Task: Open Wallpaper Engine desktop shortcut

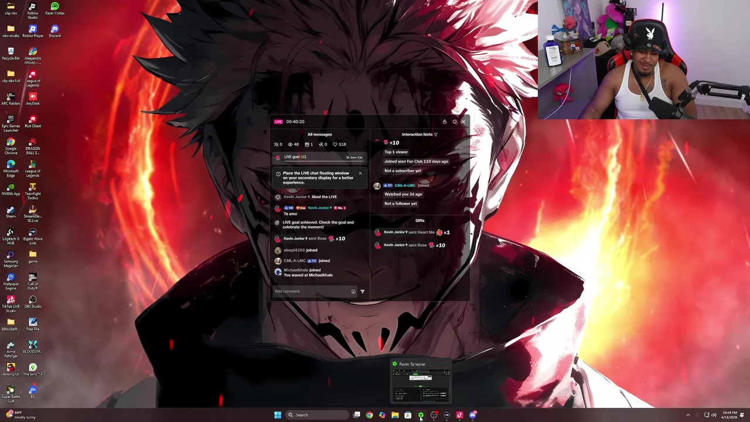Action: pyautogui.click(x=11, y=281)
